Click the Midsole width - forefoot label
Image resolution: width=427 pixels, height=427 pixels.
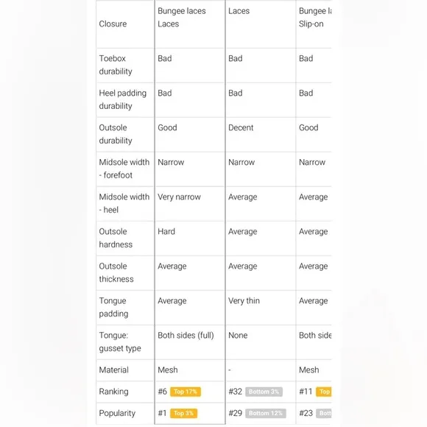(x=124, y=169)
